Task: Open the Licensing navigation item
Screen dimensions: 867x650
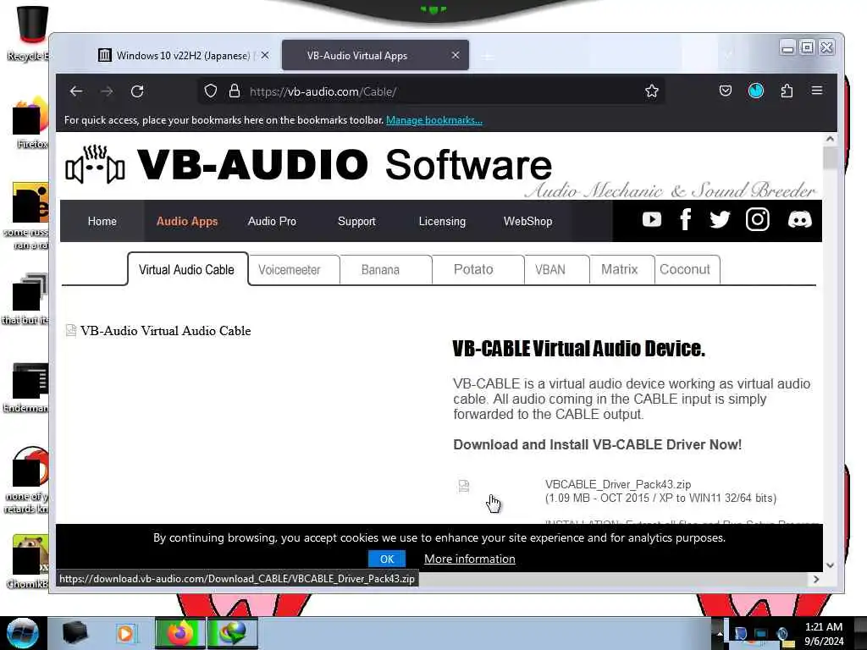Action: [442, 221]
